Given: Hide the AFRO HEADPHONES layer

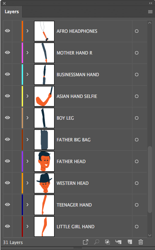Looking at the screenshot, I should point(7,31).
